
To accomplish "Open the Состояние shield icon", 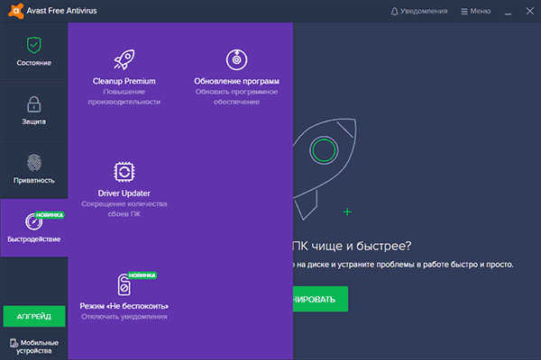I will click(x=34, y=45).
